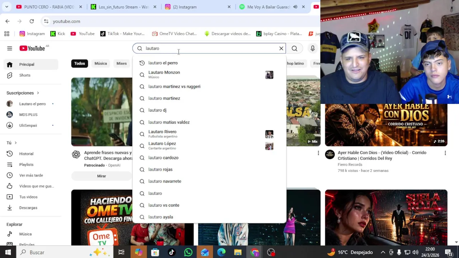Open the Descargar videos de bookmark
Image resolution: width=459 pixels, height=258 pixels.
227,34
